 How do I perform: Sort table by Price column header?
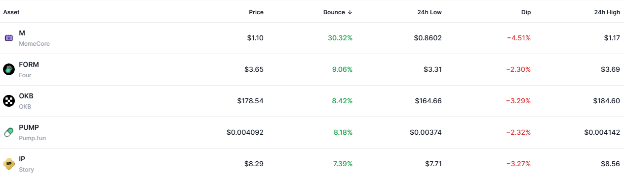256,12
